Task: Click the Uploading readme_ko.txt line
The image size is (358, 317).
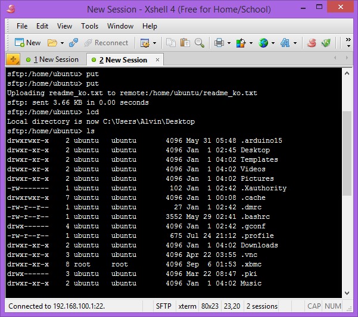Action: coord(132,93)
